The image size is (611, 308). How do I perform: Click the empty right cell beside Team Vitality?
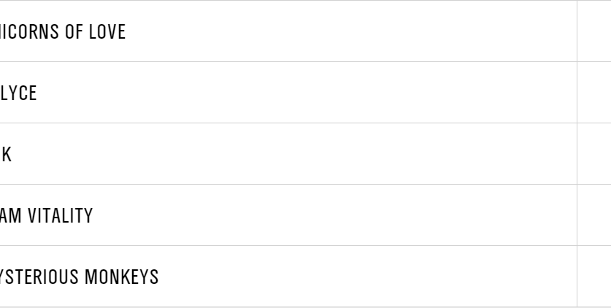pyautogui.click(x=593, y=215)
